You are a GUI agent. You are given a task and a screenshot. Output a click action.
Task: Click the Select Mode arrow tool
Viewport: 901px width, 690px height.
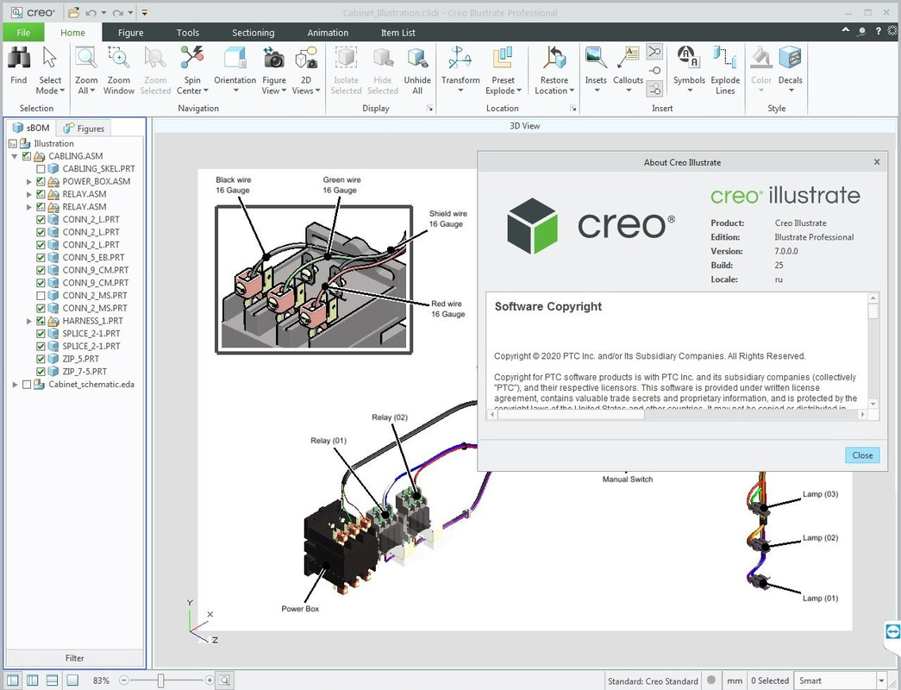(50, 70)
